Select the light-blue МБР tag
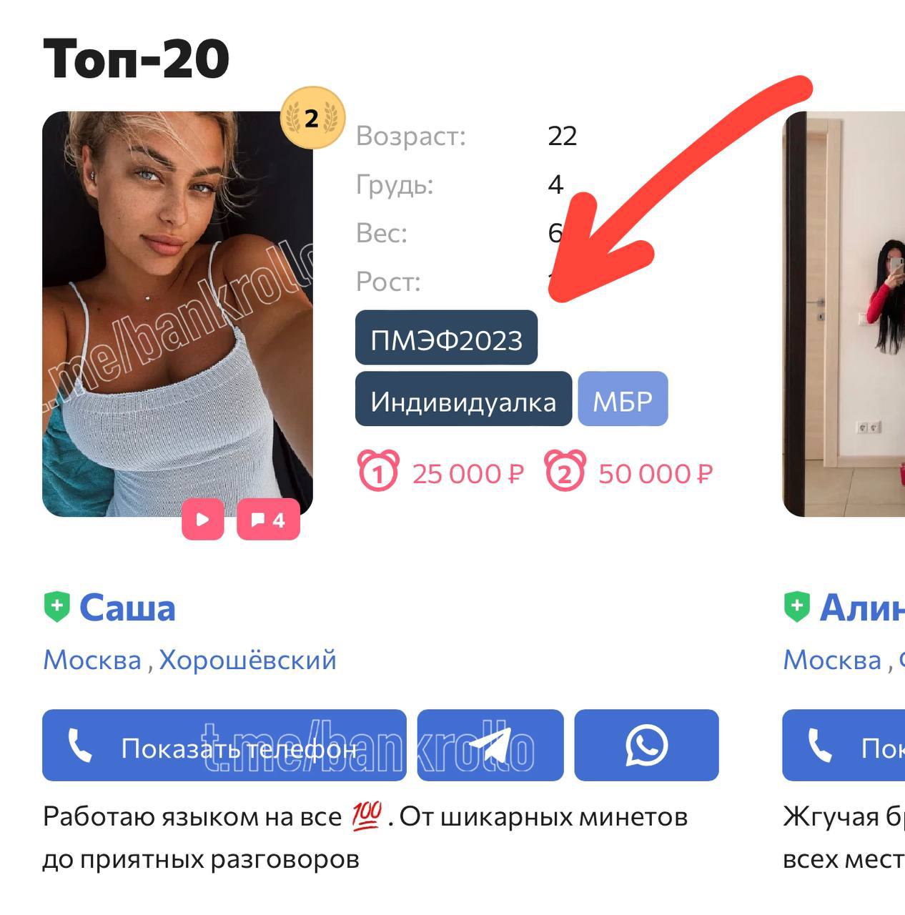905x915 pixels. [x=623, y=399]
